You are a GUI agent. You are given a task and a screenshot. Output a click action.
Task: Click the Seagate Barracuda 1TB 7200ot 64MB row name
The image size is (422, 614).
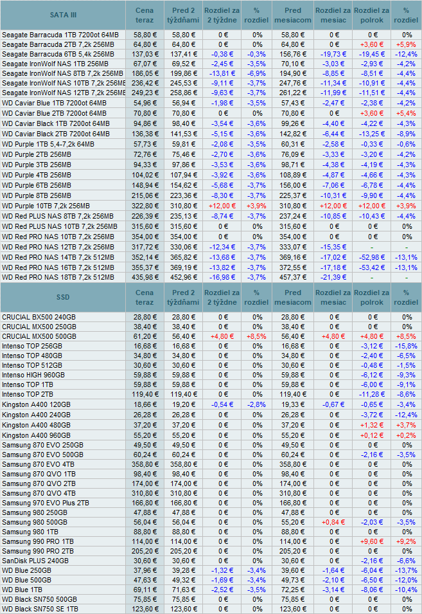tap(60, 35)
